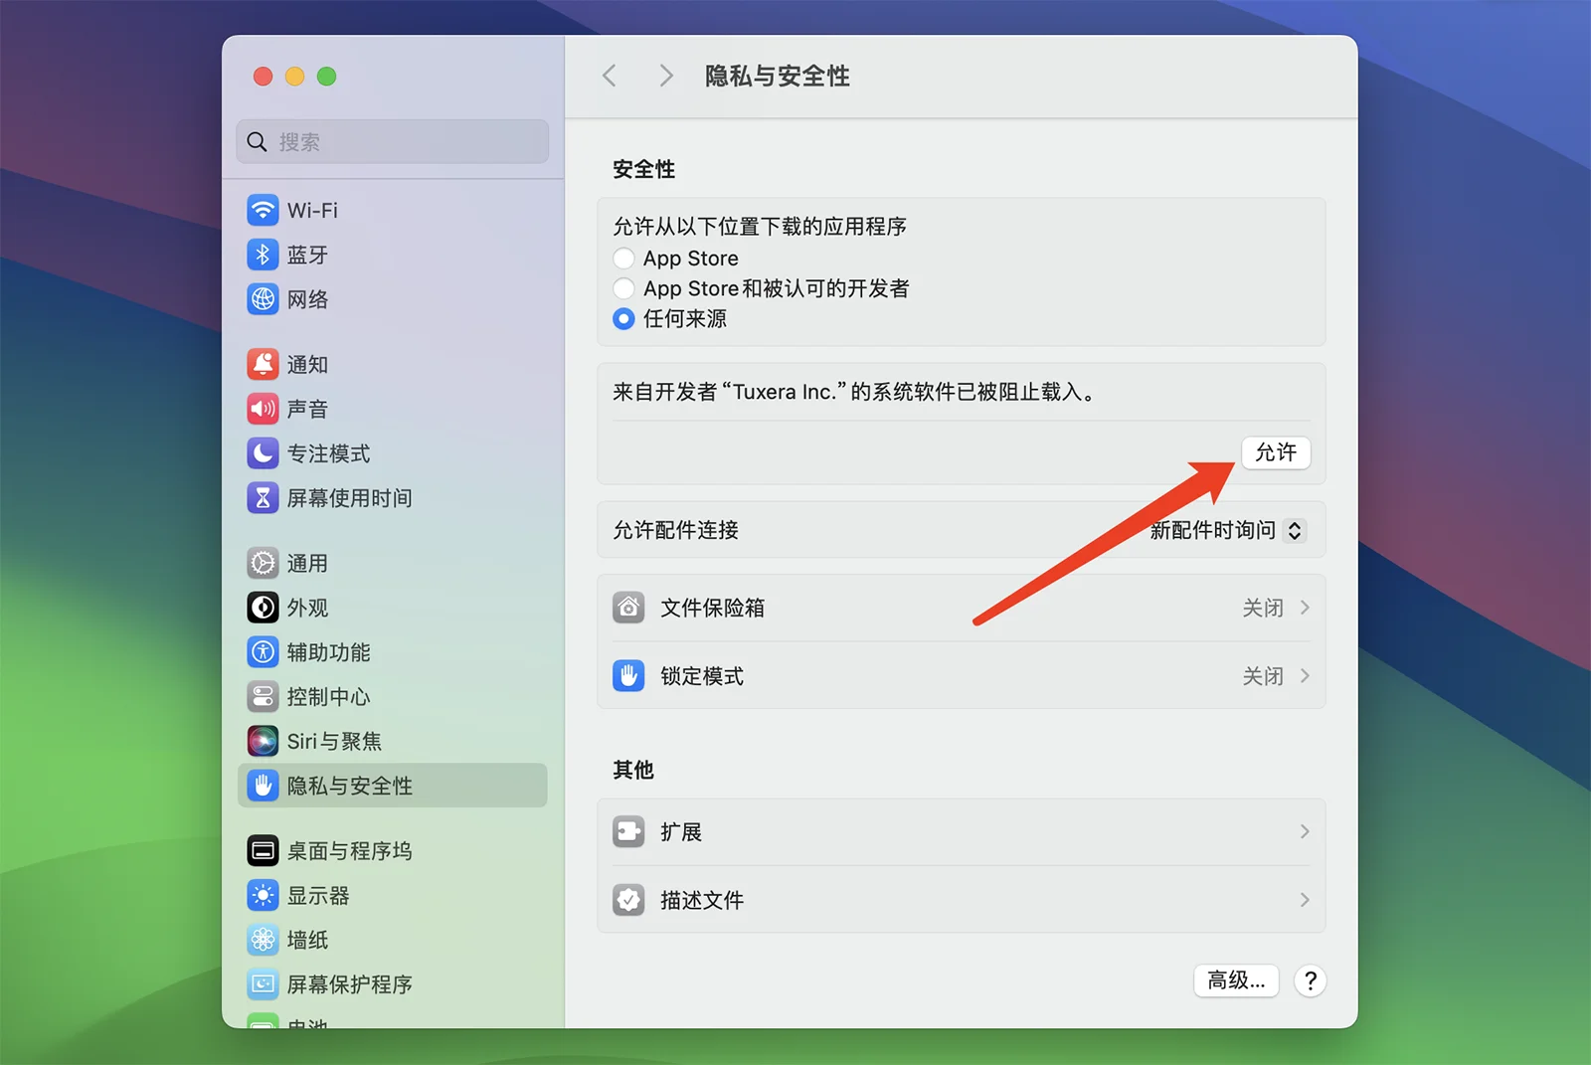The width and height of the screenshot is (1591, 1065).
Task: Select General (通用) in sidebar
Action: tap(307, 563)
